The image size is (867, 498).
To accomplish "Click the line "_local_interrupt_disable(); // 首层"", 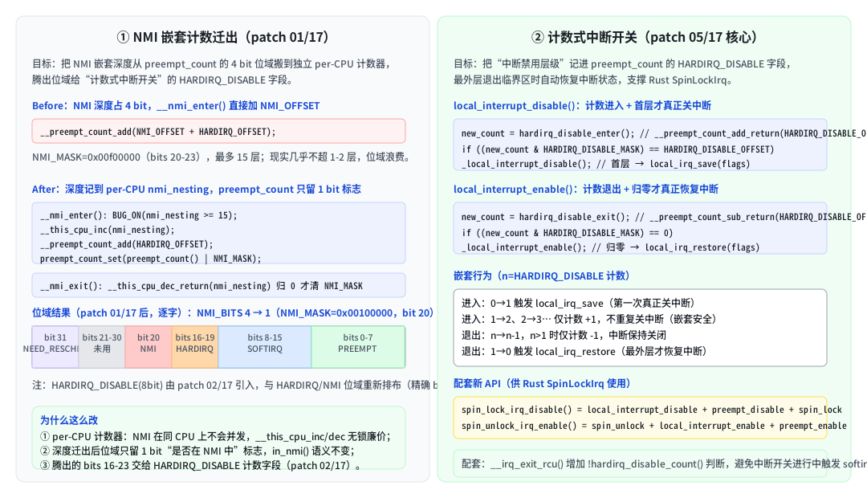I will (x=606, y=164).
